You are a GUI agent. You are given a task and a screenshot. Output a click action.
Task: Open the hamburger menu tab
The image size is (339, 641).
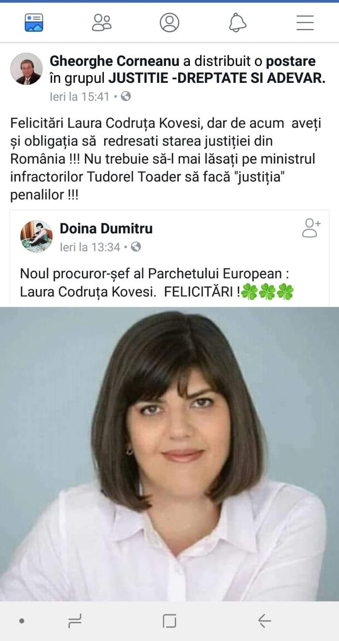305,22
